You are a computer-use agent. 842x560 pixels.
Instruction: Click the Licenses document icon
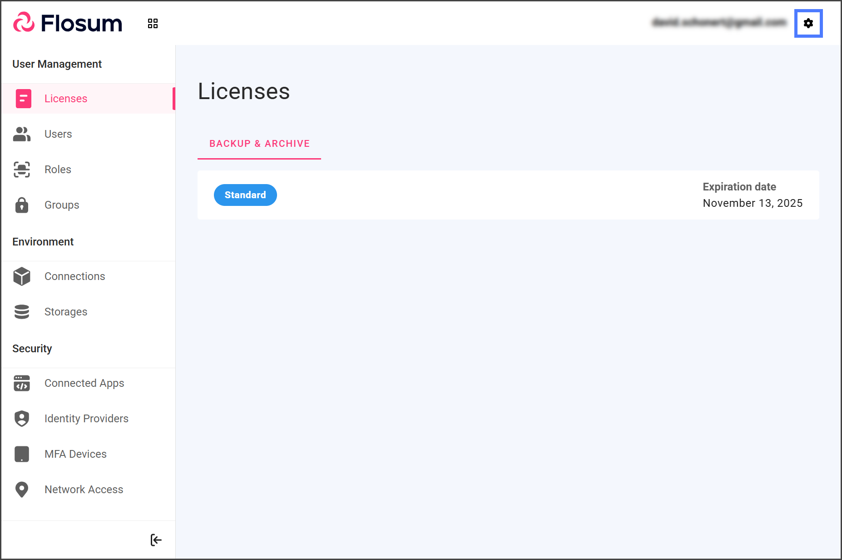[23, 99]
